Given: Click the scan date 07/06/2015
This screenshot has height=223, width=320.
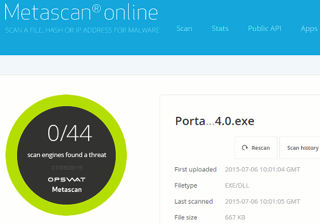Looking at the screenshot, I should (67, 168).
